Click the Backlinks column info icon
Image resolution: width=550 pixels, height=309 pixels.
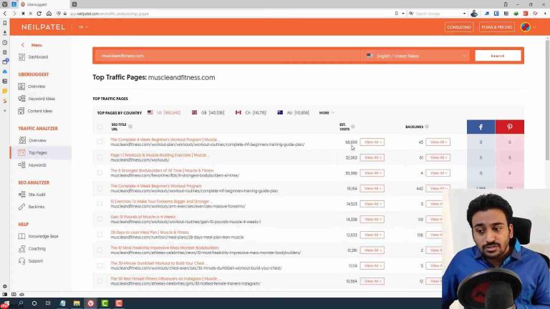click(x=427, y=127)
